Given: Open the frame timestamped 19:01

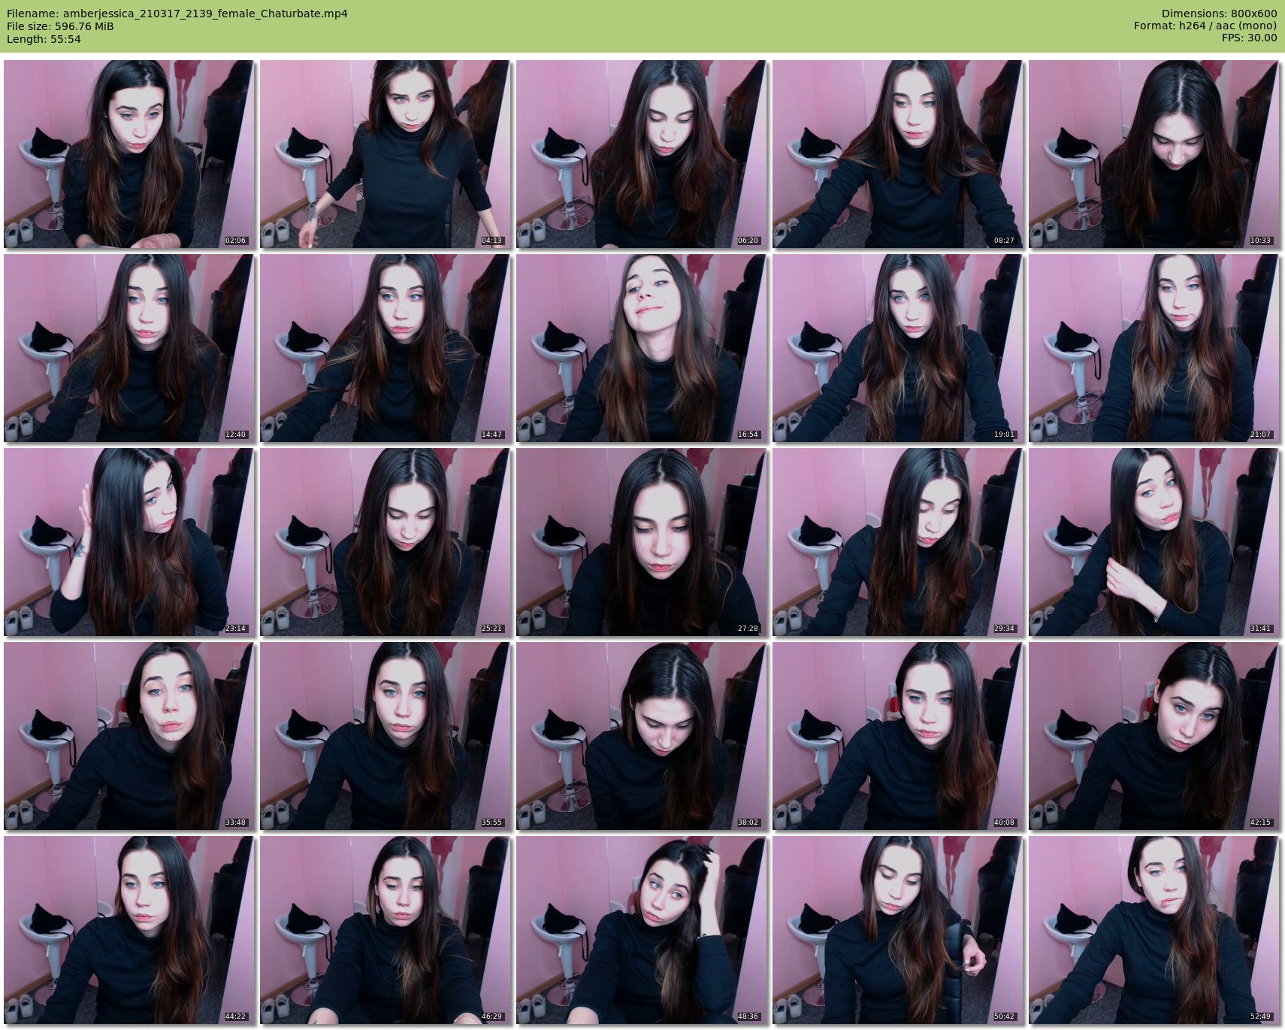Looking at the screenshot, I should tap(898, 348).
